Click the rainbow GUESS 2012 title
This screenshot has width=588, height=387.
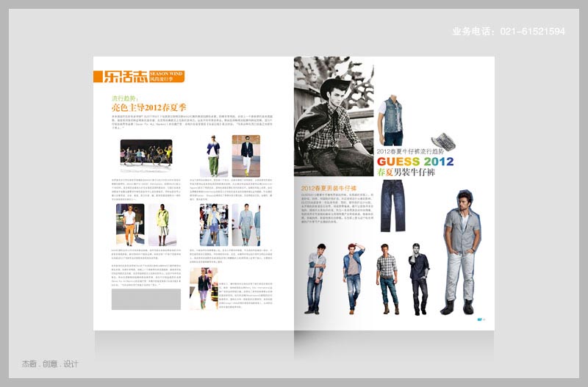click(x=415, y=162)
